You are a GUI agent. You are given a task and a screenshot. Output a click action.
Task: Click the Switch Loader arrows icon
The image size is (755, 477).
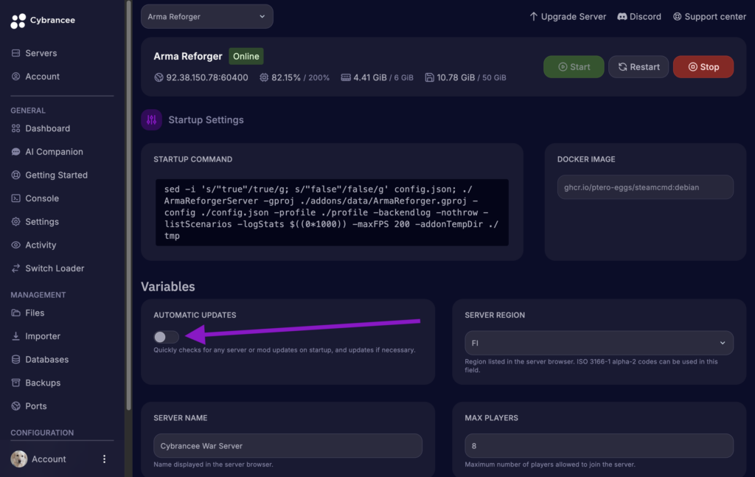16,268
